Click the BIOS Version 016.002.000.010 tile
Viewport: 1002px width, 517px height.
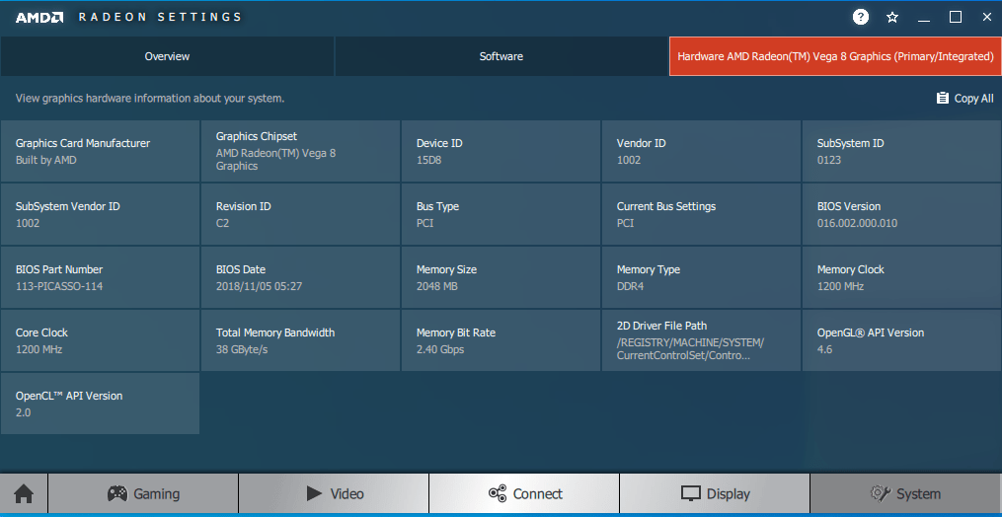(901, 215)
